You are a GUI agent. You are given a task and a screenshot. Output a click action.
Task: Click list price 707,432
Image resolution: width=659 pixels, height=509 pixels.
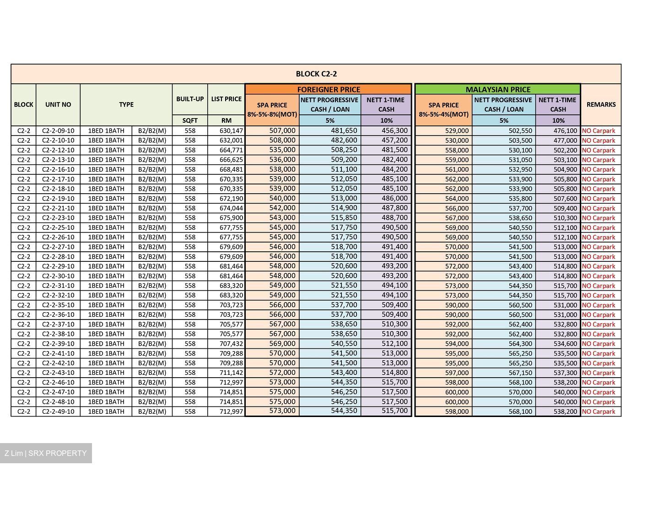(231, 344)
